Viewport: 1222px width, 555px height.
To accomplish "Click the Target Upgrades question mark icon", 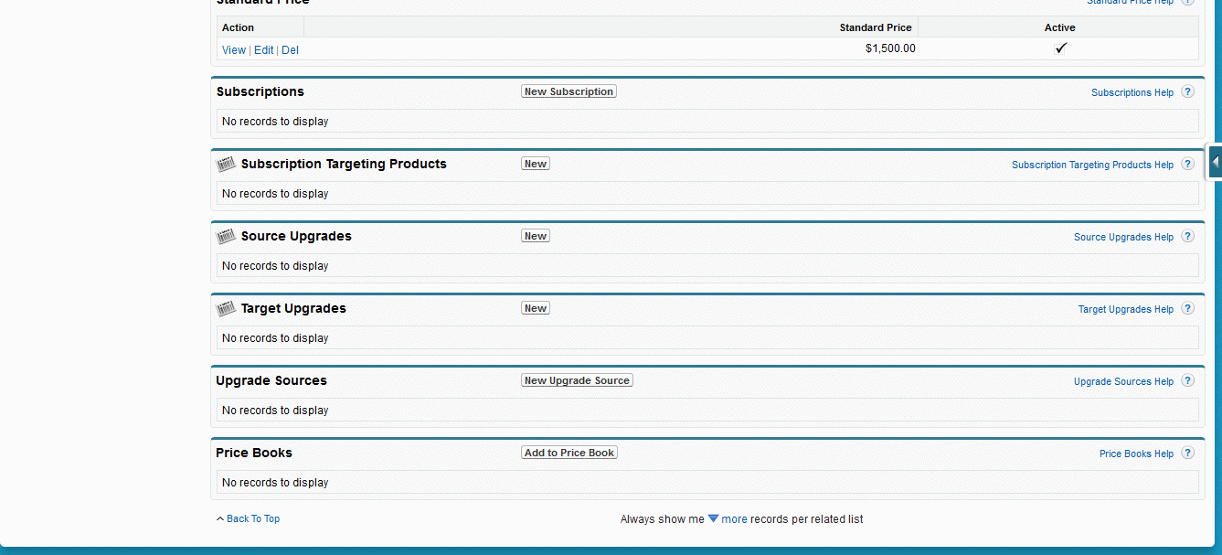I will pyautogui.click(x=1187, y=308).
